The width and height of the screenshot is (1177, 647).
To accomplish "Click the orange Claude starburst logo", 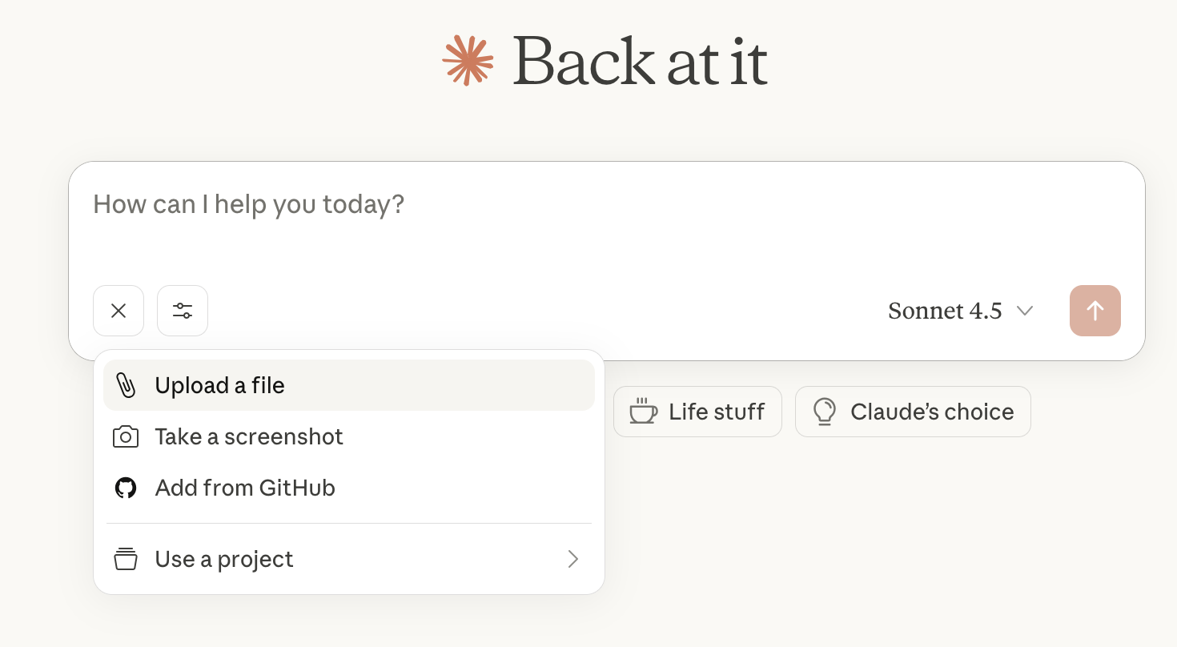I will click(468, 60).
